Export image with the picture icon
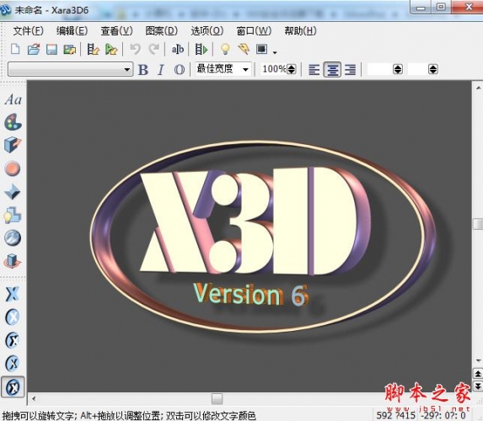Screen dimensions: 483x421 [x=70, y=49]
